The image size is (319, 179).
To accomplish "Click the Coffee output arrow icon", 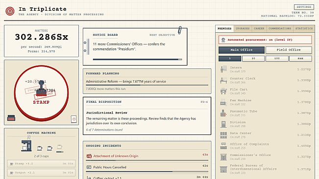I will pos(89,178).
